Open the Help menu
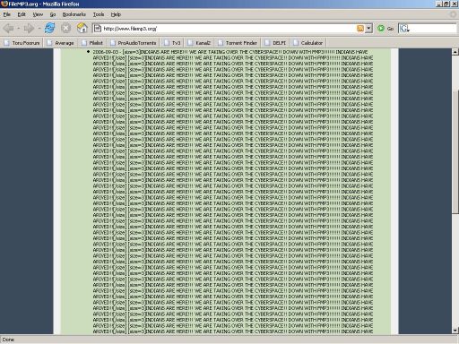Viewport: 459px width, 344px height. [x=116, y=14]
